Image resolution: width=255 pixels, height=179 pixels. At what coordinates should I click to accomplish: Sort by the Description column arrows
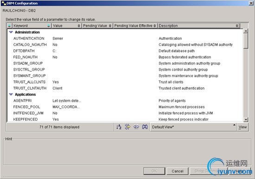tap(237, 25)
